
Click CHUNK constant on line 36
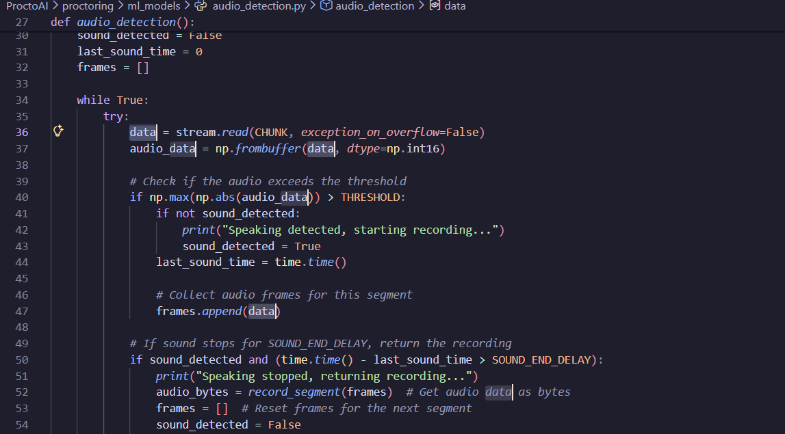271,133
